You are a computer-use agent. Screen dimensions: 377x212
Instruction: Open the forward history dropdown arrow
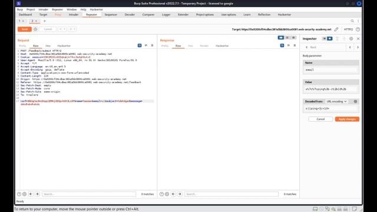(75, 29)
